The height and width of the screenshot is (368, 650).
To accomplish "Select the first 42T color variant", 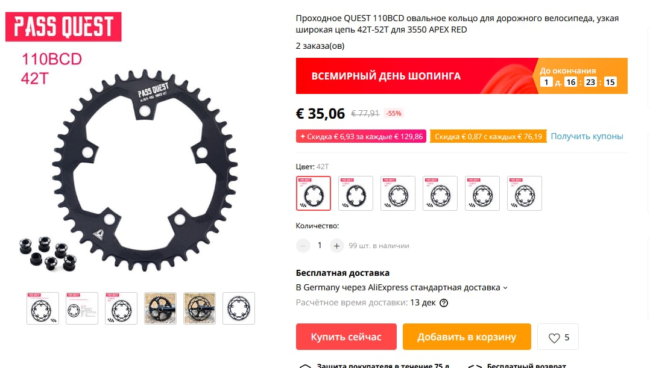I will pyautogui.click(x=314, y=193).
